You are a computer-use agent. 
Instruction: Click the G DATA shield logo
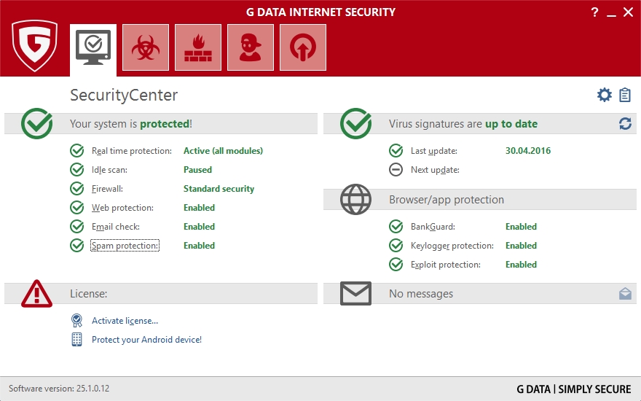[x=34, y=45]
